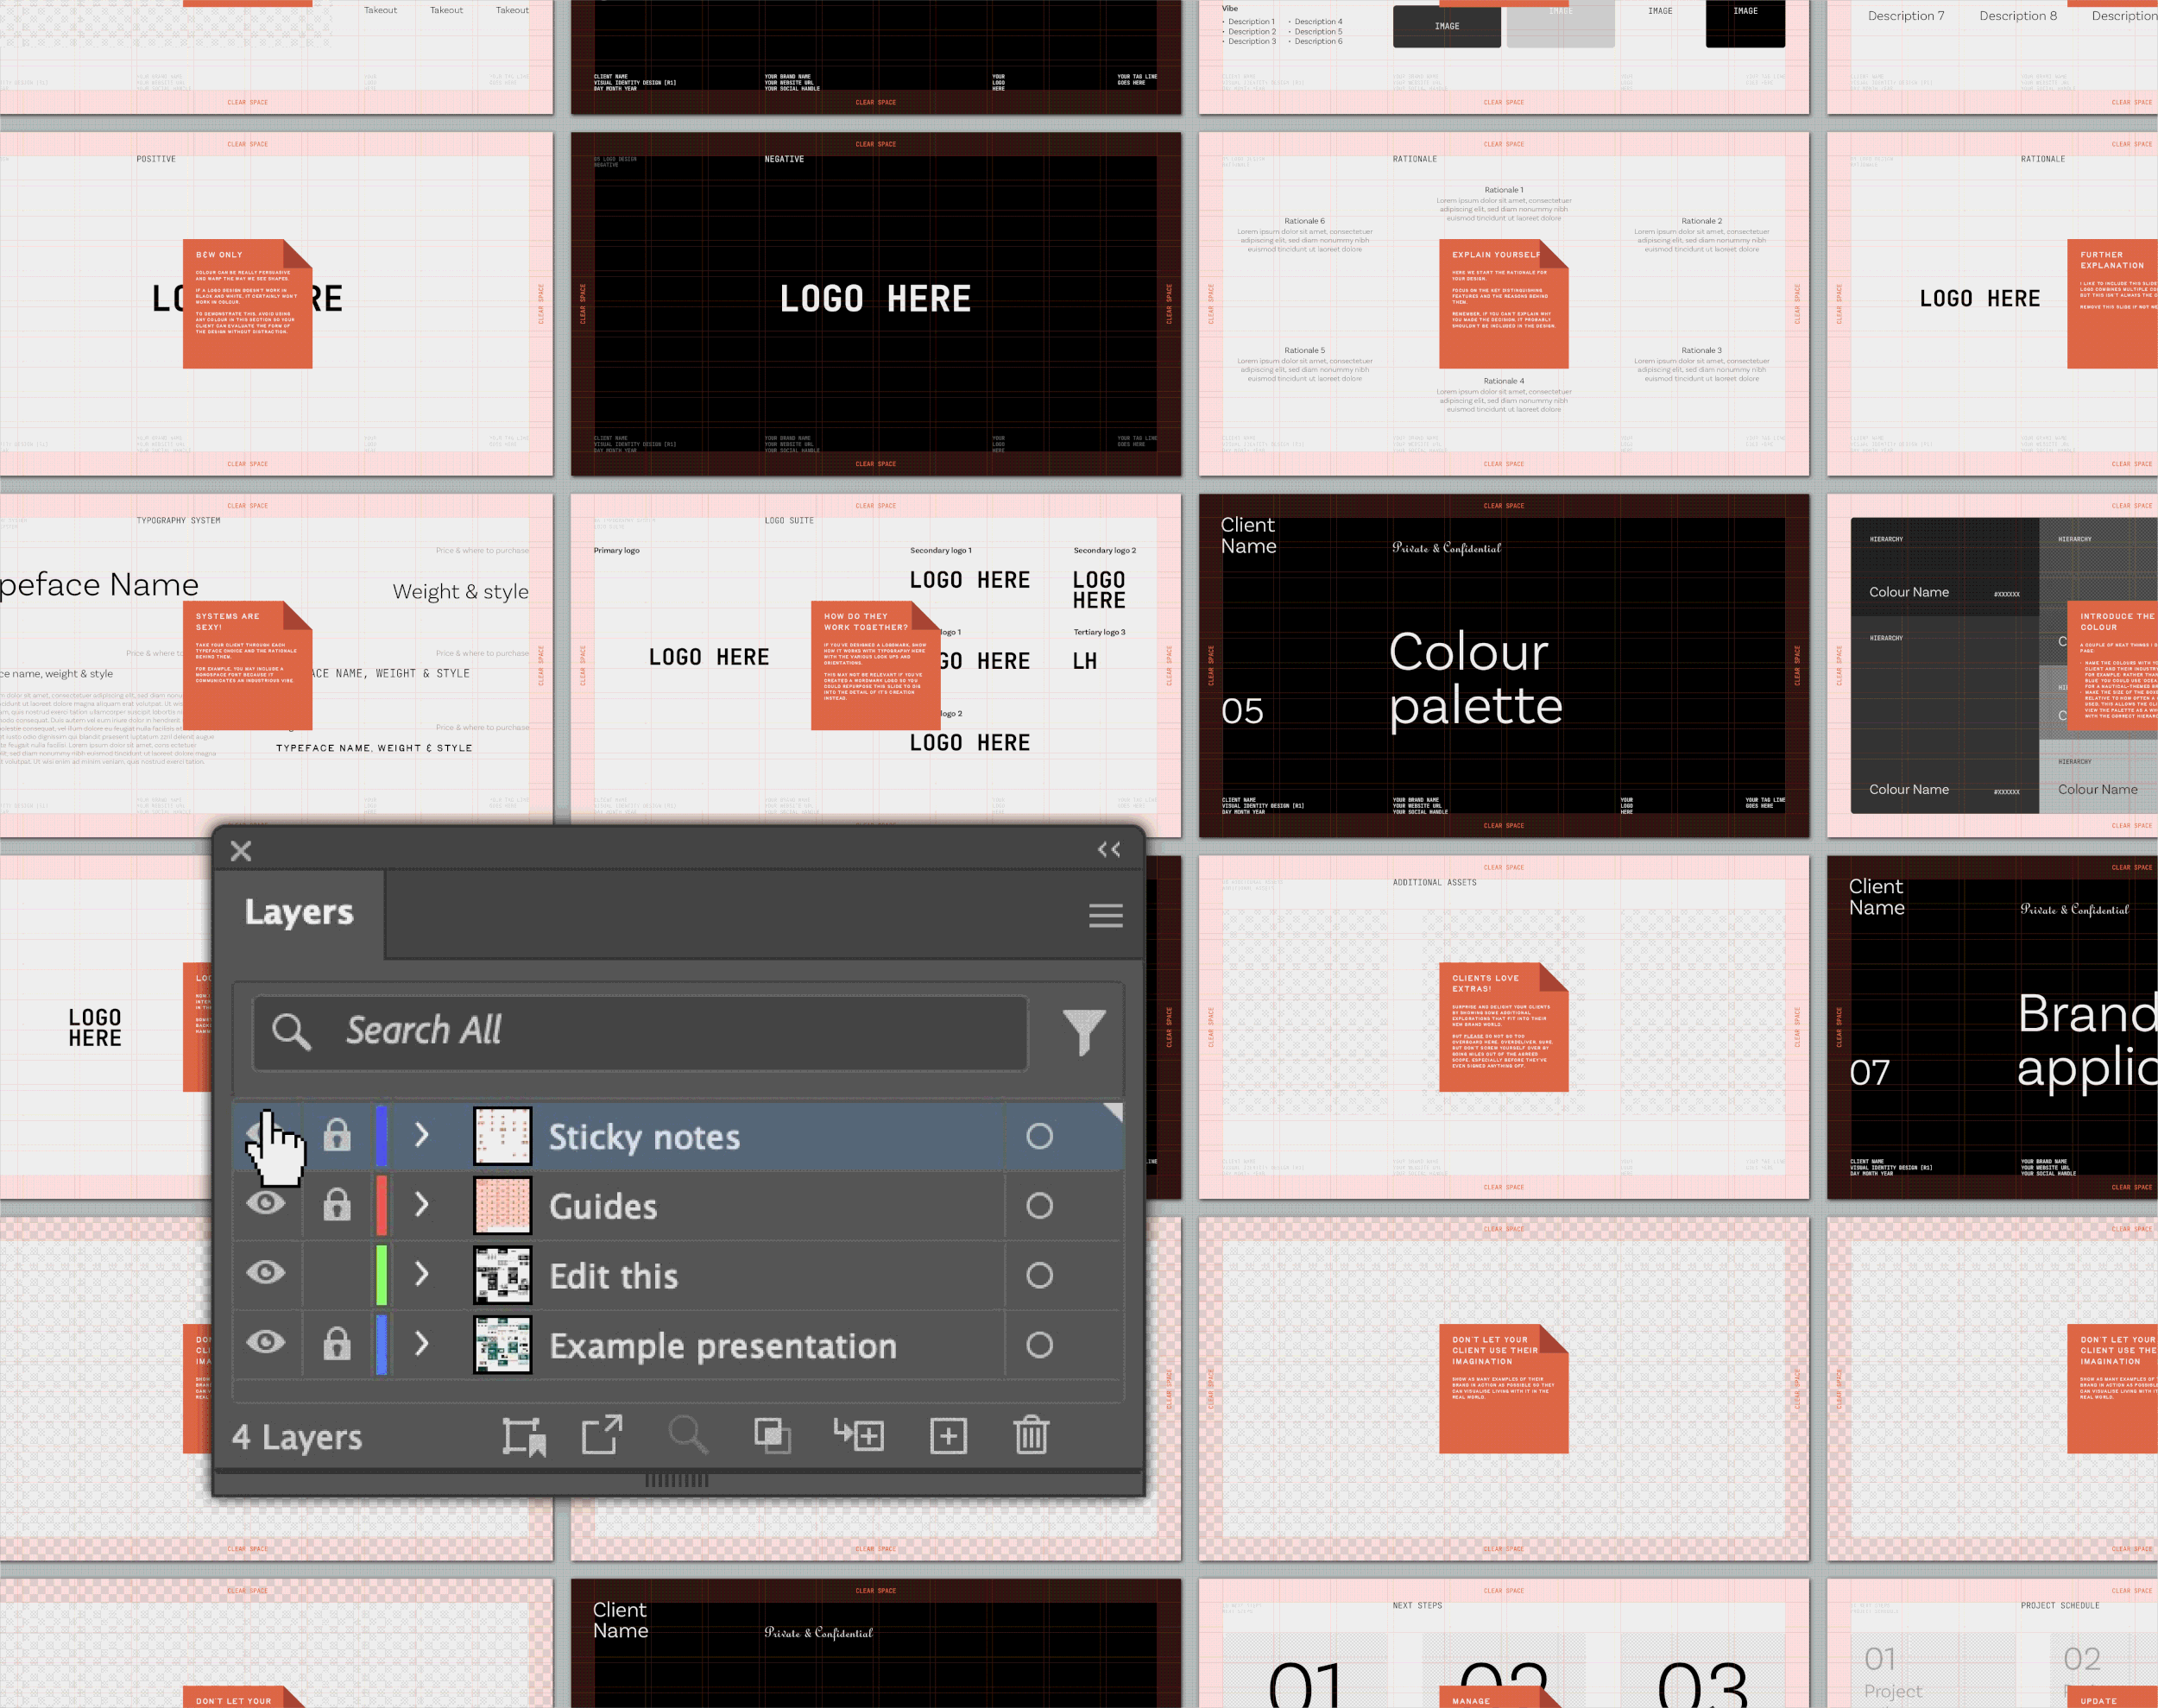Expand the Example presentation layer
Screen dimensions: 2158x1708
tap(422, 1344)
